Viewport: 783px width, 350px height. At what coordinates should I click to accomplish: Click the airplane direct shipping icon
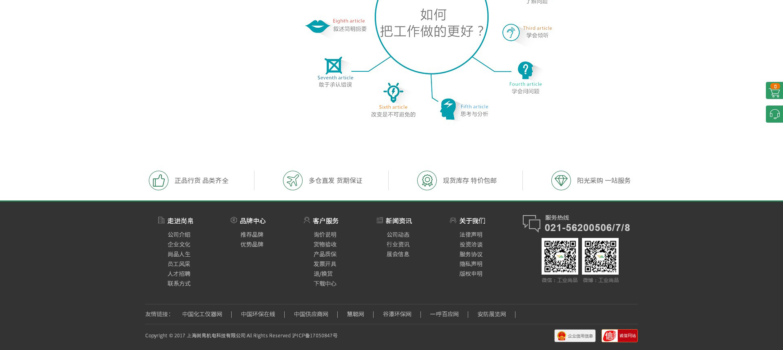click(293, 181)
